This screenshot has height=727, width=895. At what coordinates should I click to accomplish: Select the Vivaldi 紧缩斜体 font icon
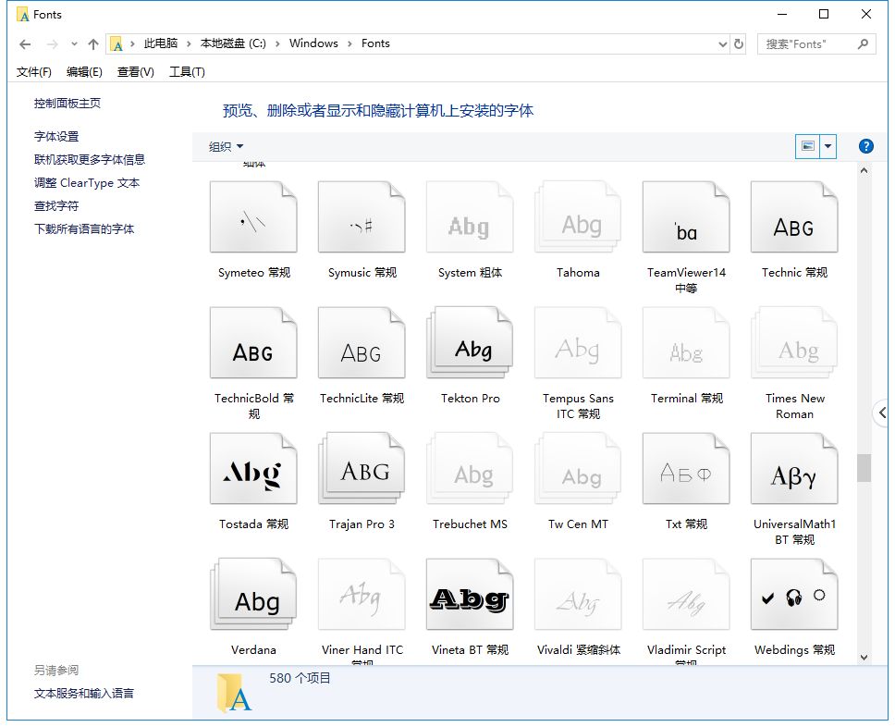pyautogui.click(x=578, y=594)
